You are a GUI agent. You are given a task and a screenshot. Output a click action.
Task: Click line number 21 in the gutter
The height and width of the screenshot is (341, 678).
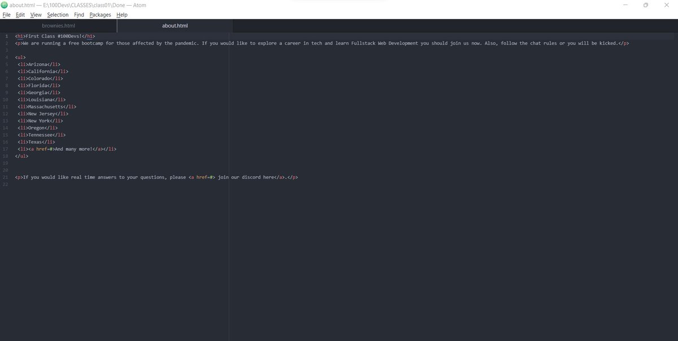tap(5, 177)
